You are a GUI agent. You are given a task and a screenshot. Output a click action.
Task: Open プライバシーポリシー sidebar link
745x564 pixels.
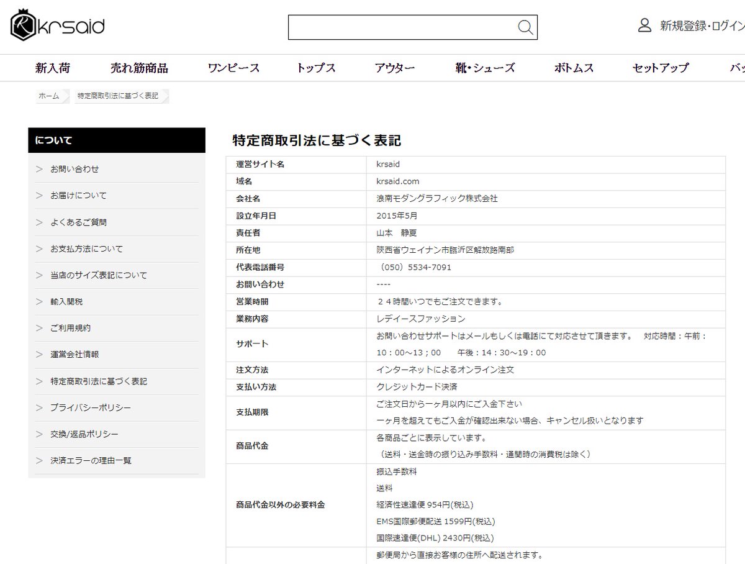coord(91,407)
